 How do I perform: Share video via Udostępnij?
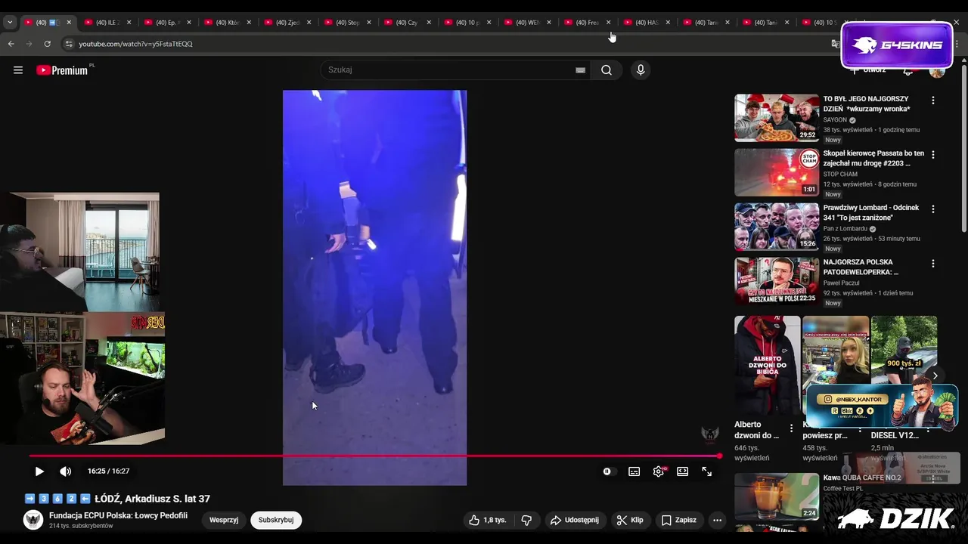click(x=574, y=520)
